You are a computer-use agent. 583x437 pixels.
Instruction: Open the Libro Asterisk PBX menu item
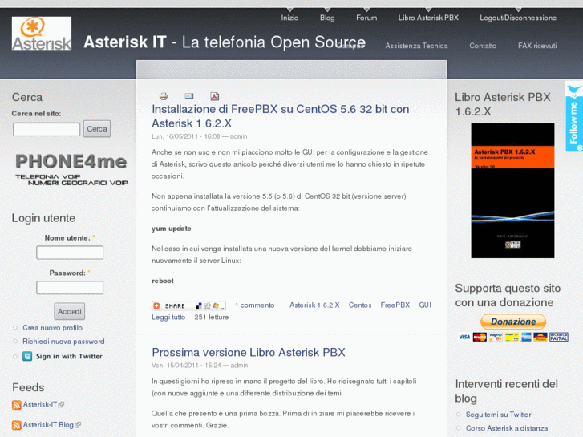tap(428, 18)
